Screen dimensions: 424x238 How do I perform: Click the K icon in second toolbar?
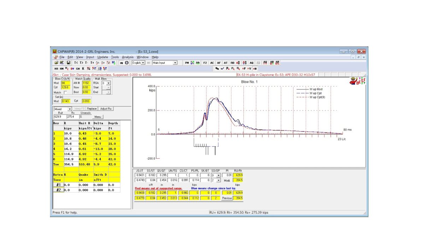(83, 69)
